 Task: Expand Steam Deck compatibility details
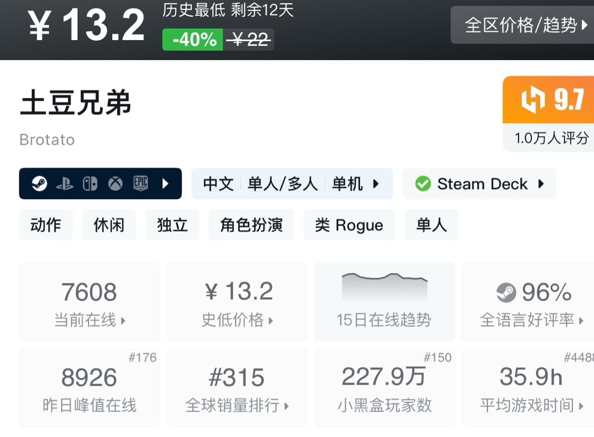click(x=541, y=184)
